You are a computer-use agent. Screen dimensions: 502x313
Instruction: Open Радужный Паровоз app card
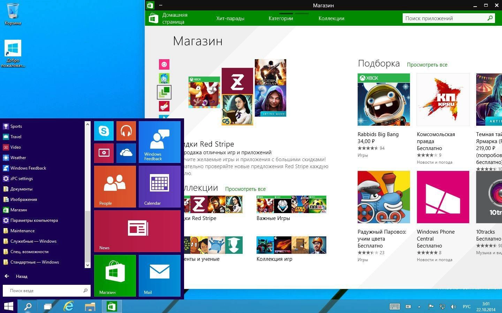[383, 217]
